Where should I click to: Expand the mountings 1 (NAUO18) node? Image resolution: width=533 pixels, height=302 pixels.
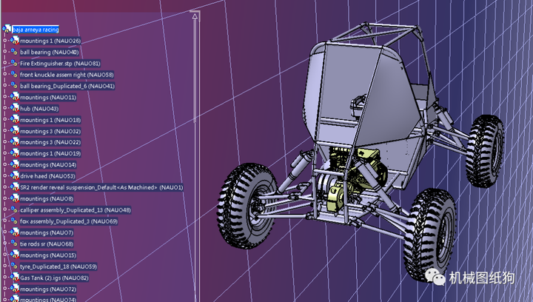point(4,119)
